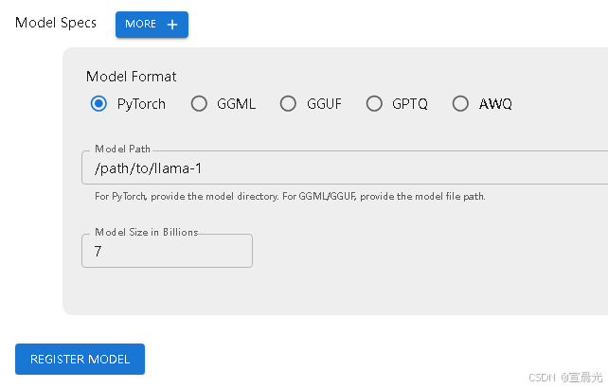The image size is (608, 388).
Task: Add another spec with MORE button
Action: click(152, 25)
